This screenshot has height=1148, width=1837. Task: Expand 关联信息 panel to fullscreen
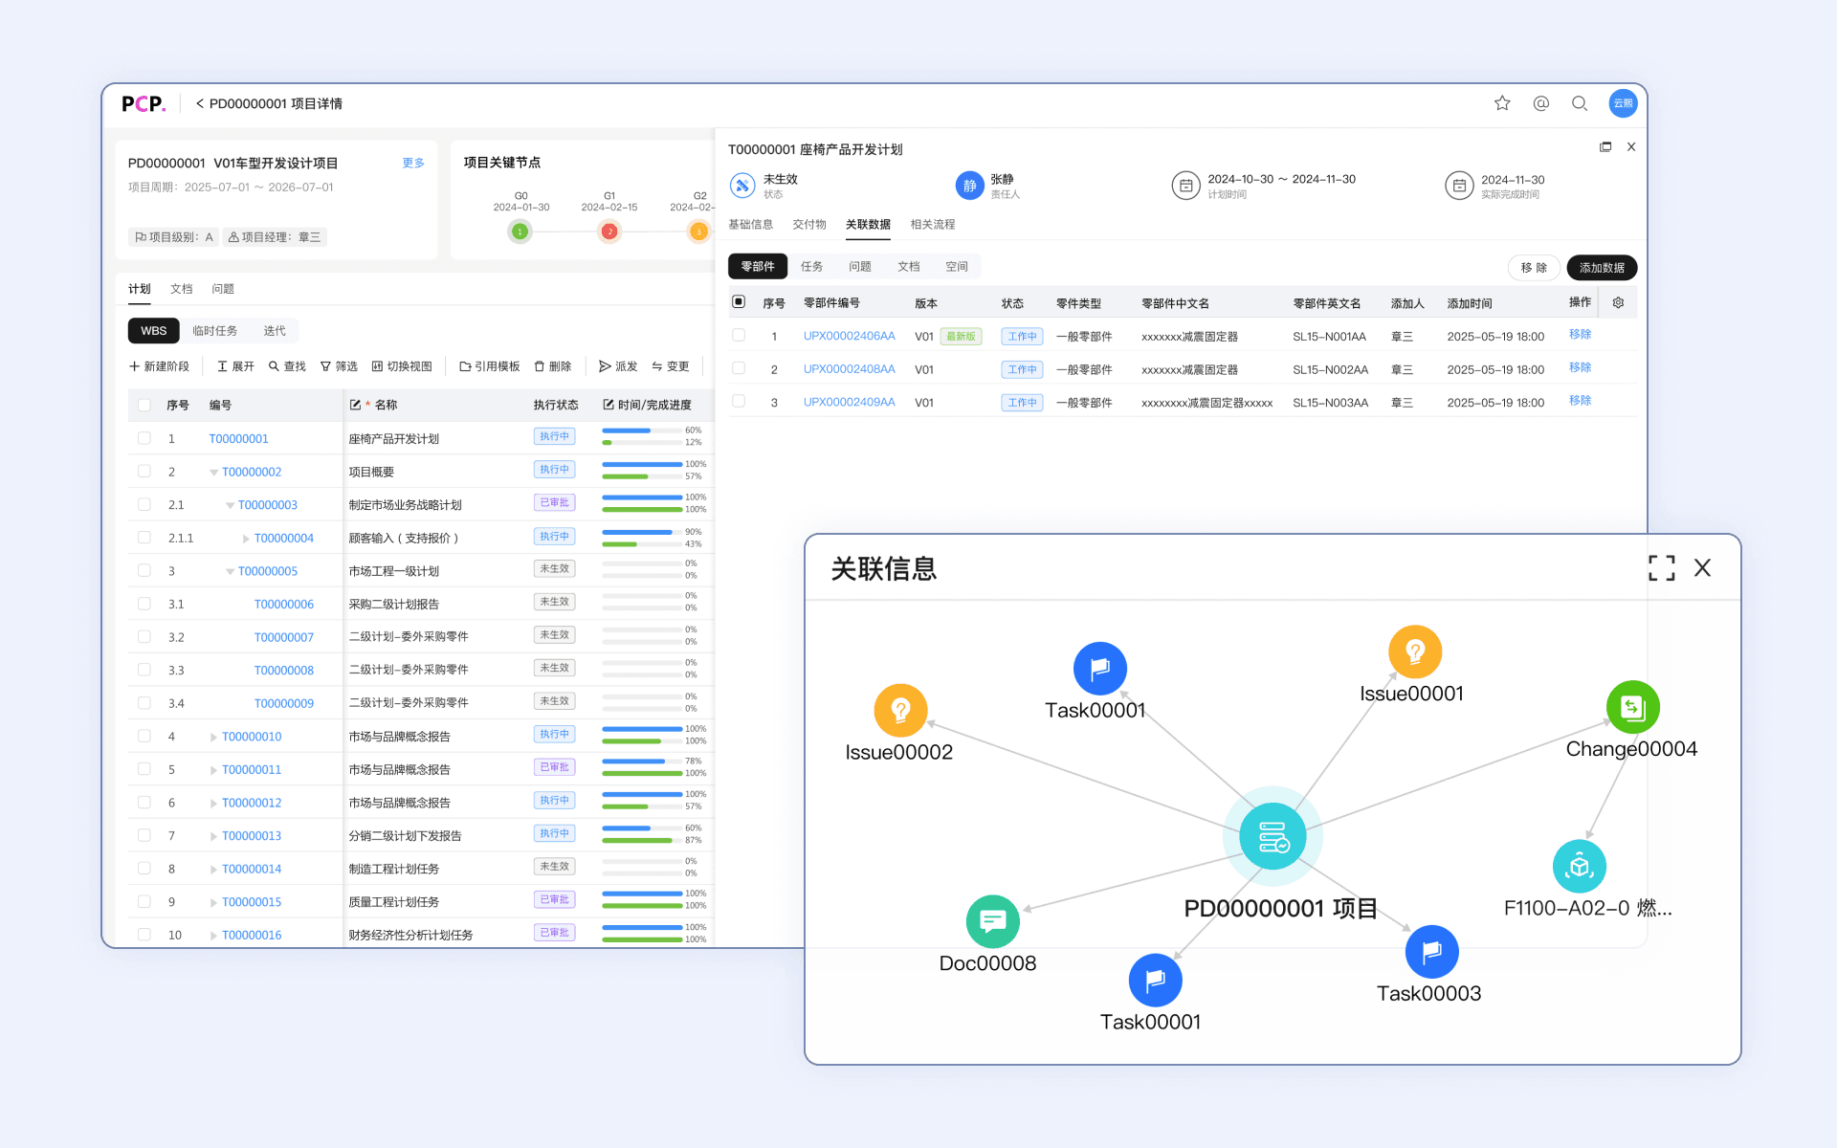(x=1661, y=568)
